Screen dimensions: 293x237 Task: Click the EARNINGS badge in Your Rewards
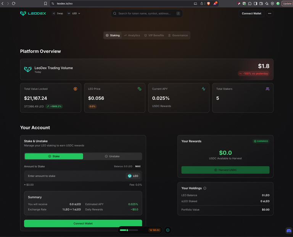pos(261,141)
